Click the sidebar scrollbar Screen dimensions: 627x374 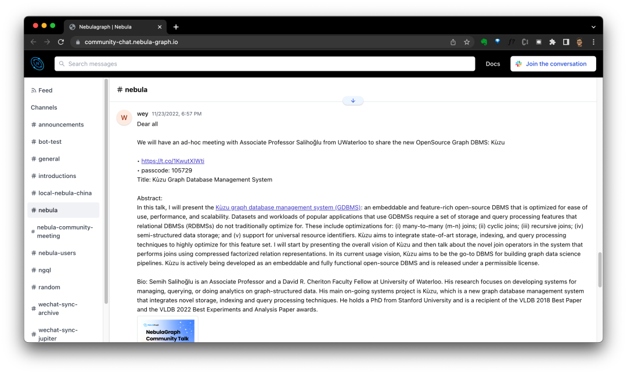tap(106, 192)
